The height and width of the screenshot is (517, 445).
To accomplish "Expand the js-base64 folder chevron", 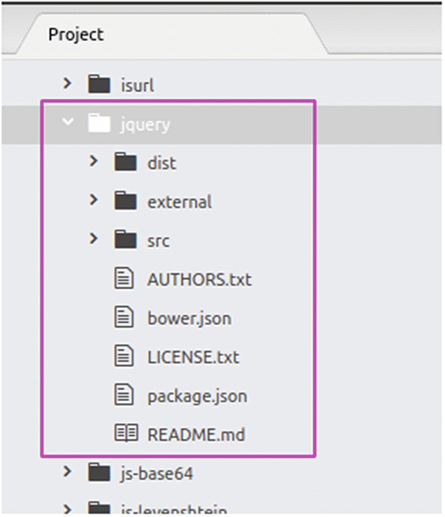I will coord(68,472).
